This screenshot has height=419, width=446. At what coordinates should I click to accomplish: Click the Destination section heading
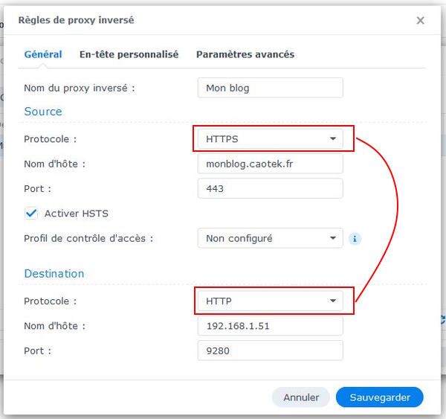[54, 274]
